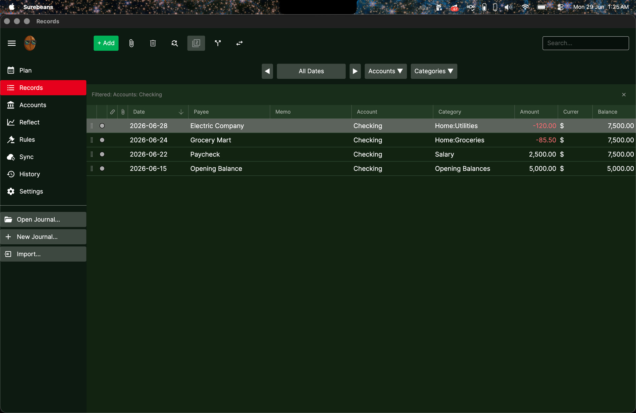Clear the Checking filter with X

tap(624, 95)
